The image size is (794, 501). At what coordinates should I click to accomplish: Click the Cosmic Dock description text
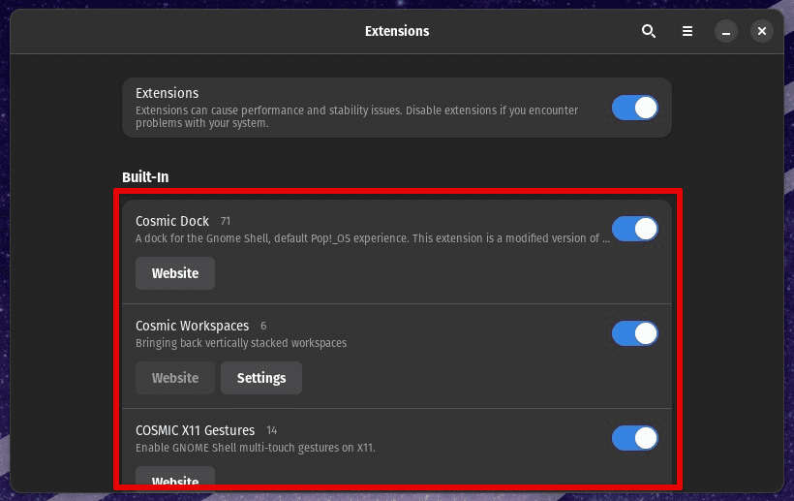tap(373, 238)
